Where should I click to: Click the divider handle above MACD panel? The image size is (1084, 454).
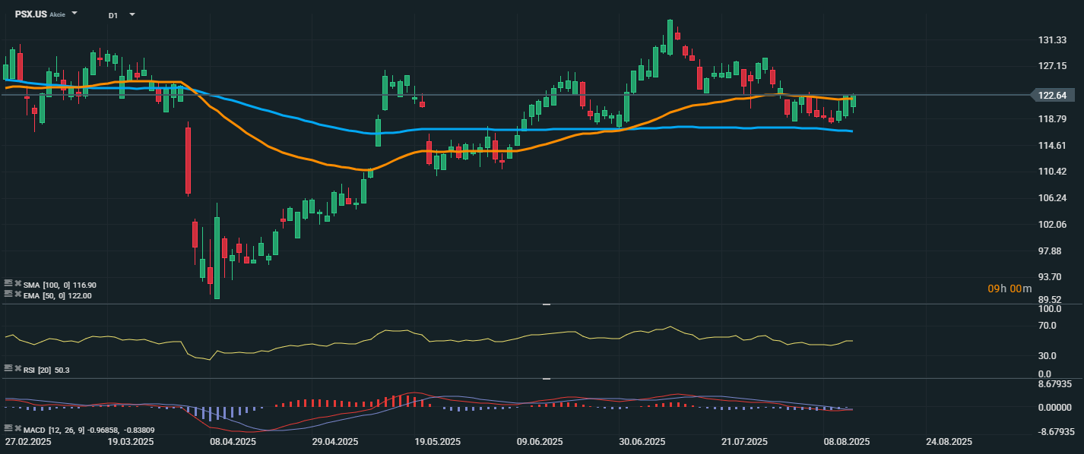pyautogui.click(x=546, y=379)
